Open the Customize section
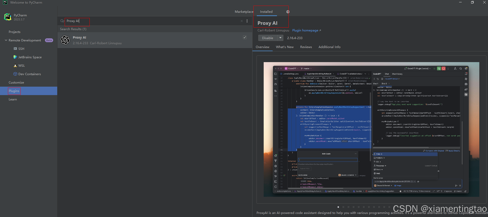 pos(16,83)
